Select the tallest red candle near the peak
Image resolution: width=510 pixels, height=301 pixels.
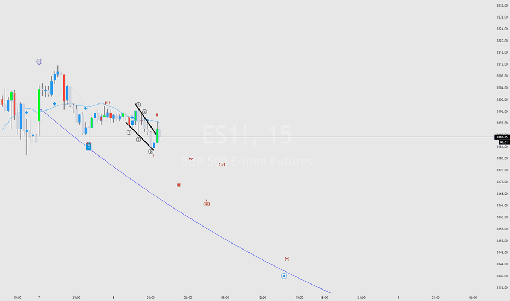click(64, 88)
